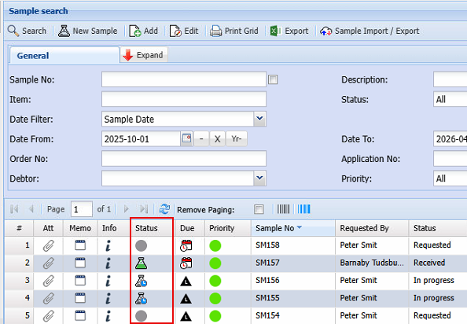The height and width of the screenshot is (324, 467).
Task: Tick the checkbox beside Sample No field
Action: pos(273,79)
